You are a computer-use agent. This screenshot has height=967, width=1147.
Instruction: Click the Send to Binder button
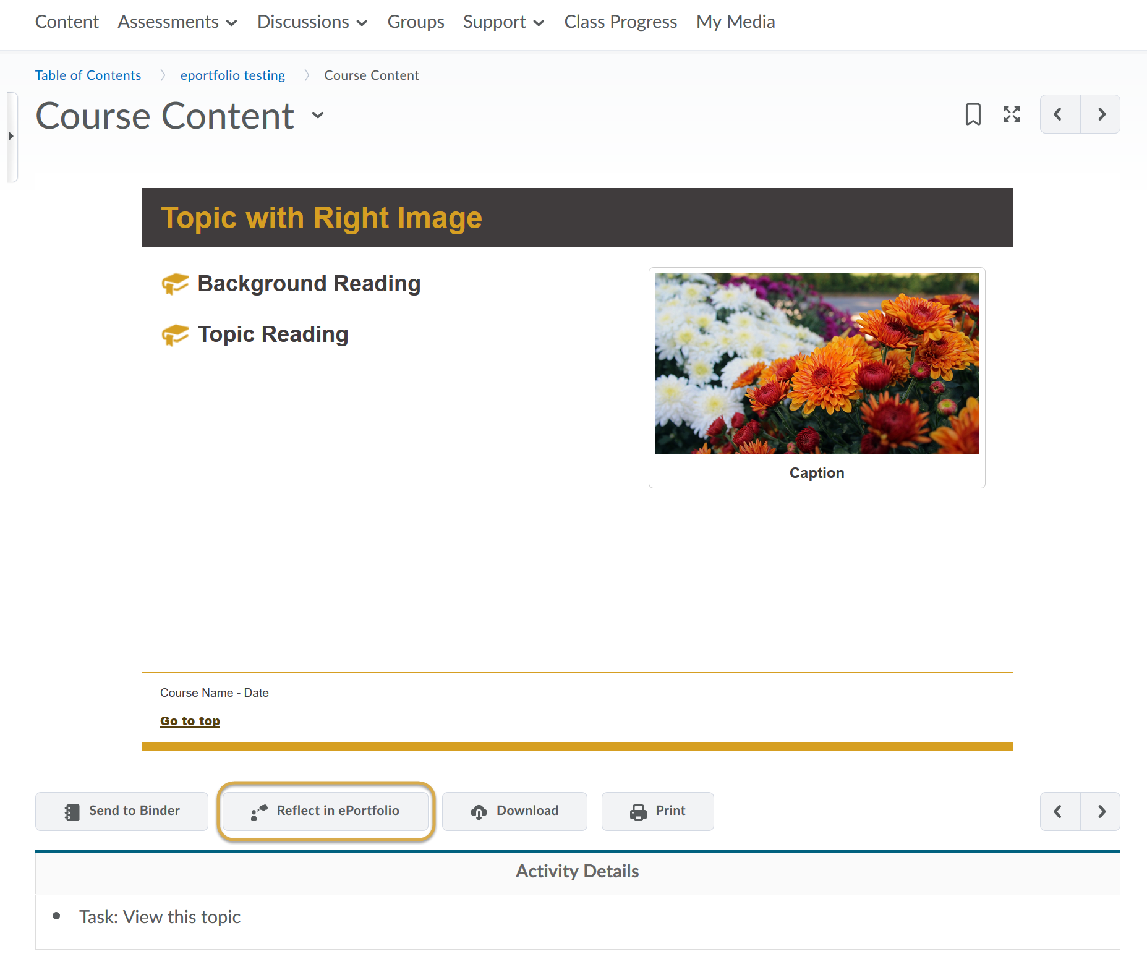[122, 811]
